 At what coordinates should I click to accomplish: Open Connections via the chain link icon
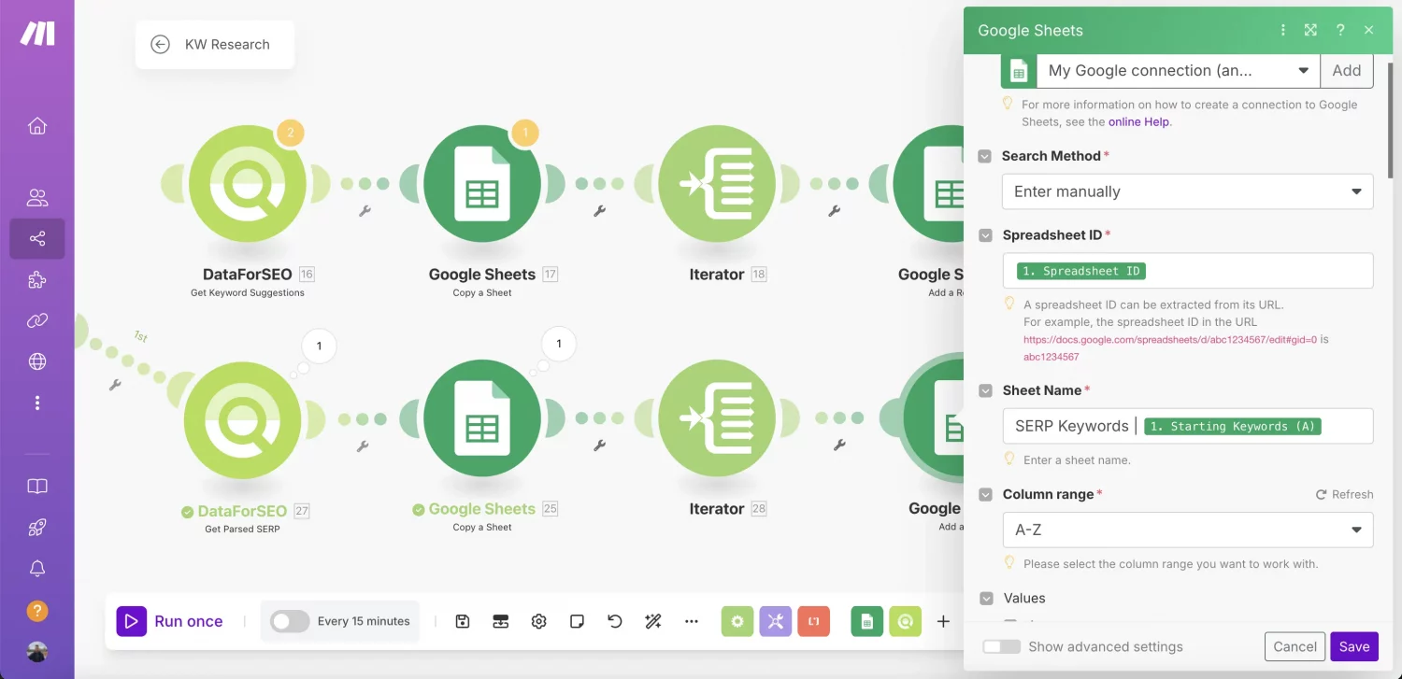pyautogui.click(x=37, y=321)
